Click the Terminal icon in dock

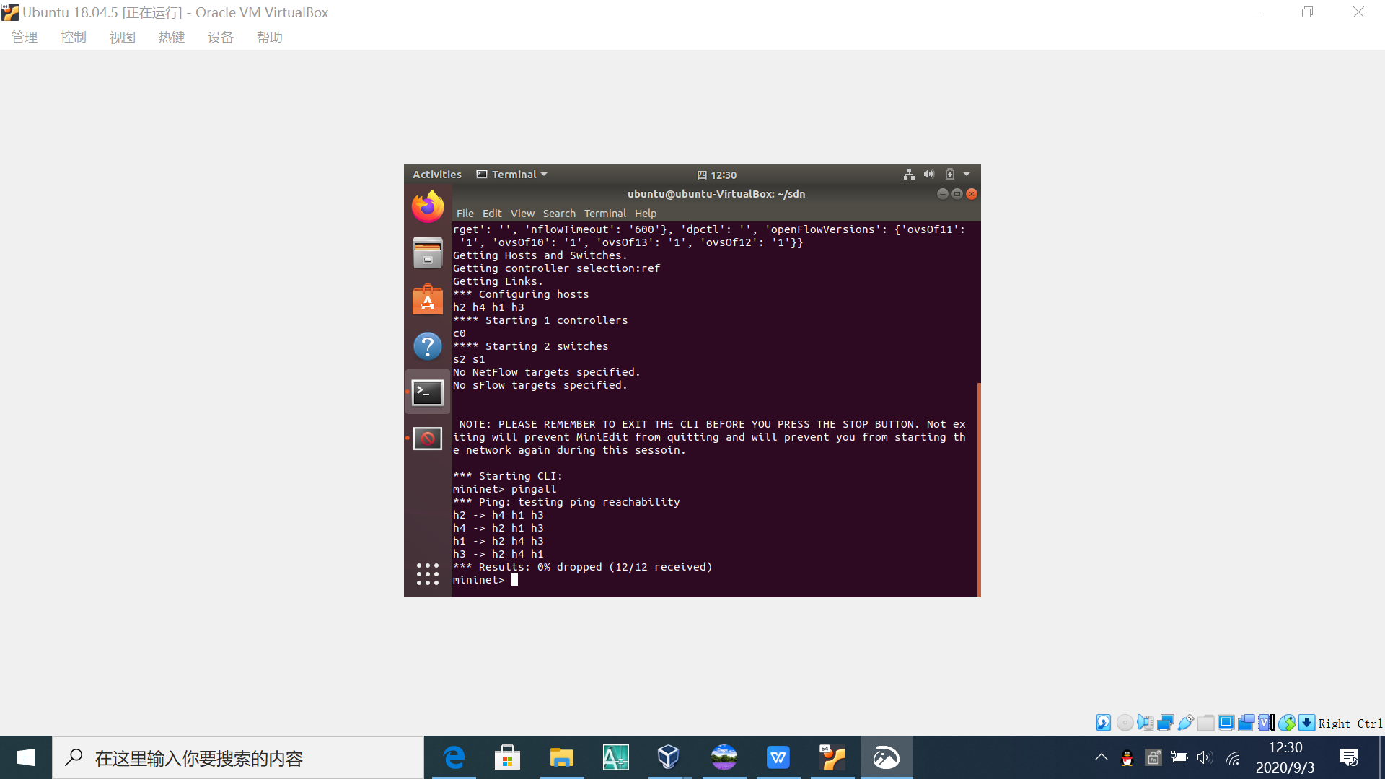428,393
